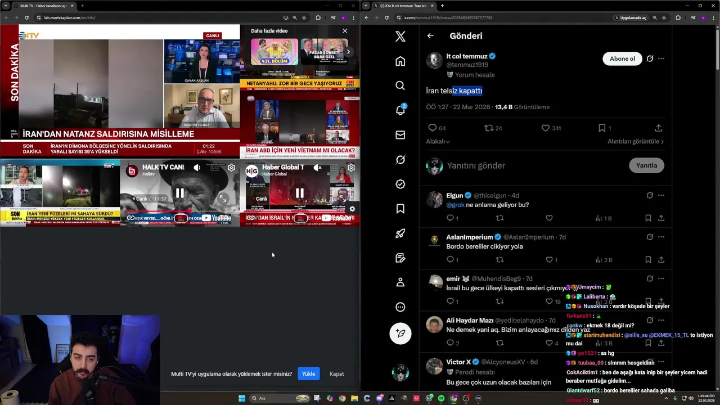Viewport: 720px width, 405px height.
Task: Enter fullscreen on Halk TV player
Action: [223, 198]
